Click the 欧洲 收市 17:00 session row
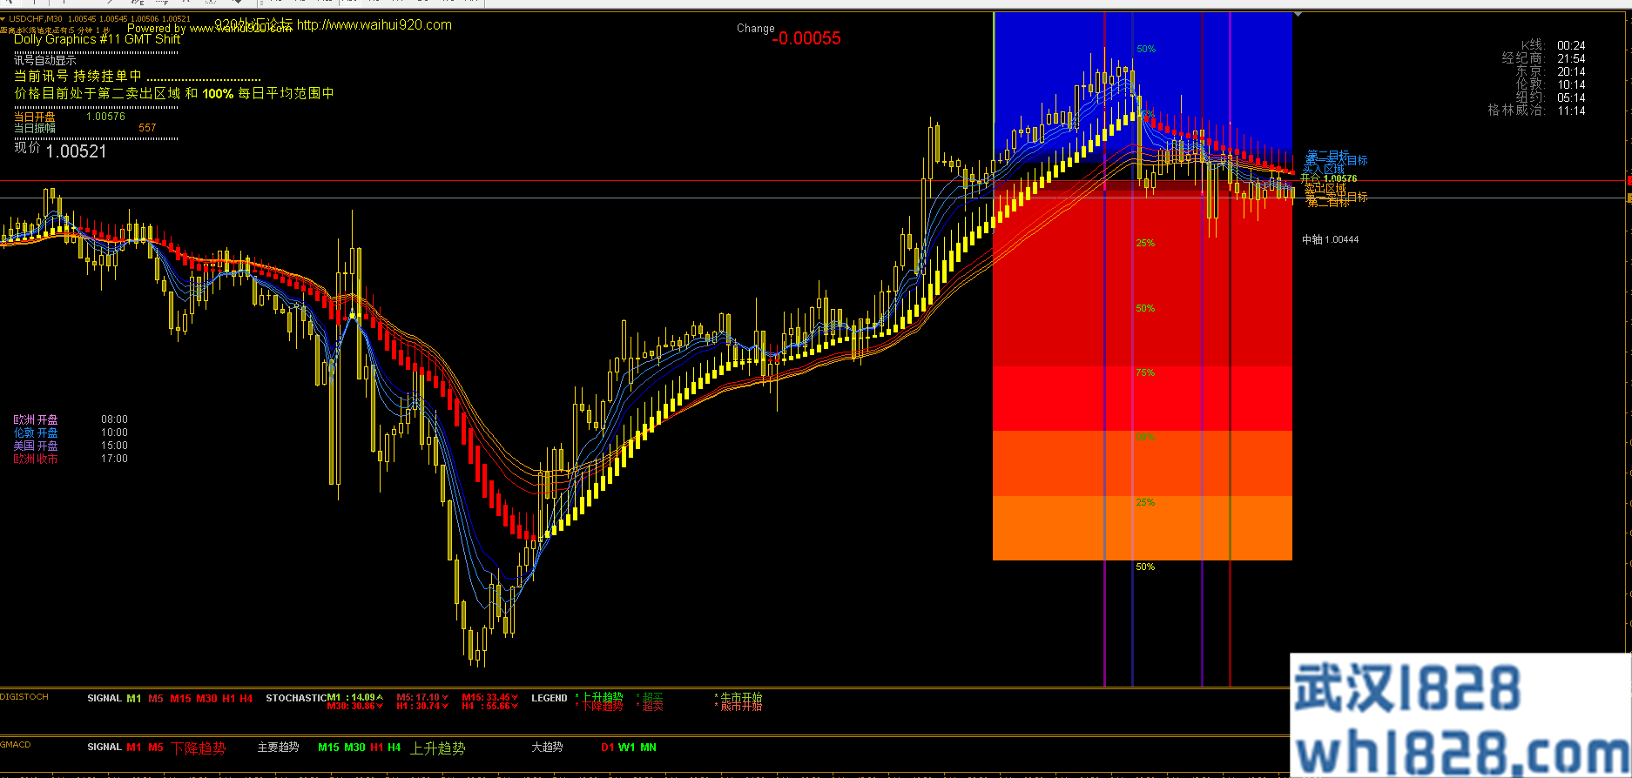 click(x=71, y=459)
